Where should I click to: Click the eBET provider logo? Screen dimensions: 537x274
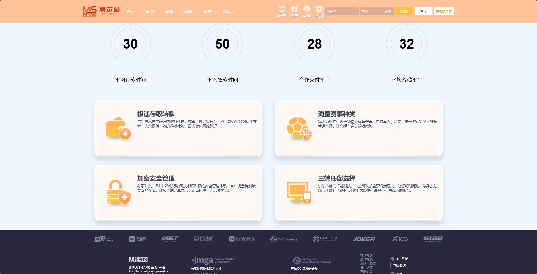tap(170, 239)
